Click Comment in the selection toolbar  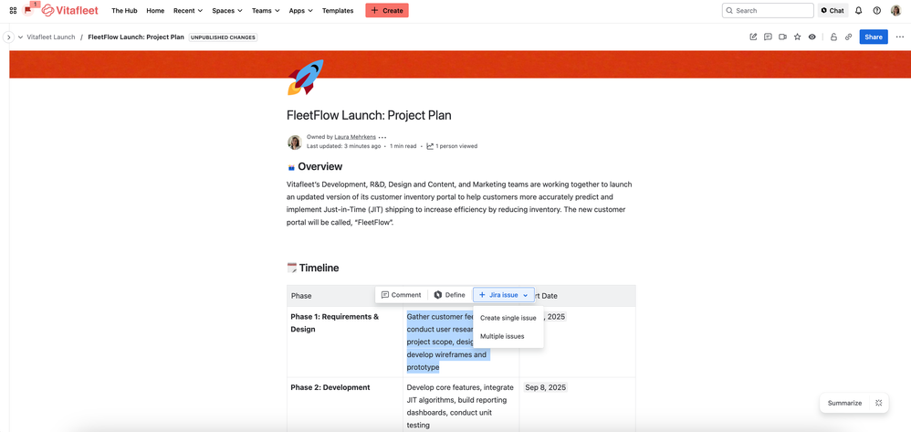(401, 295)
